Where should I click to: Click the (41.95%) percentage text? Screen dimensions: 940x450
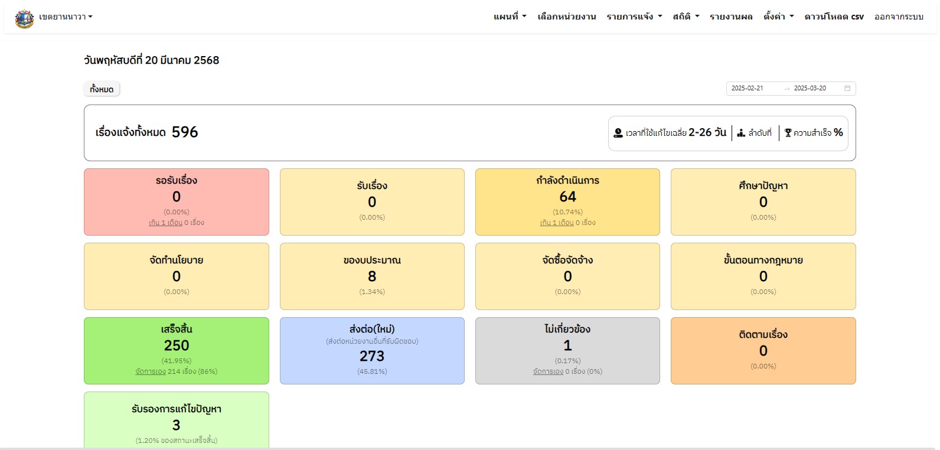[x=177, y=361]
